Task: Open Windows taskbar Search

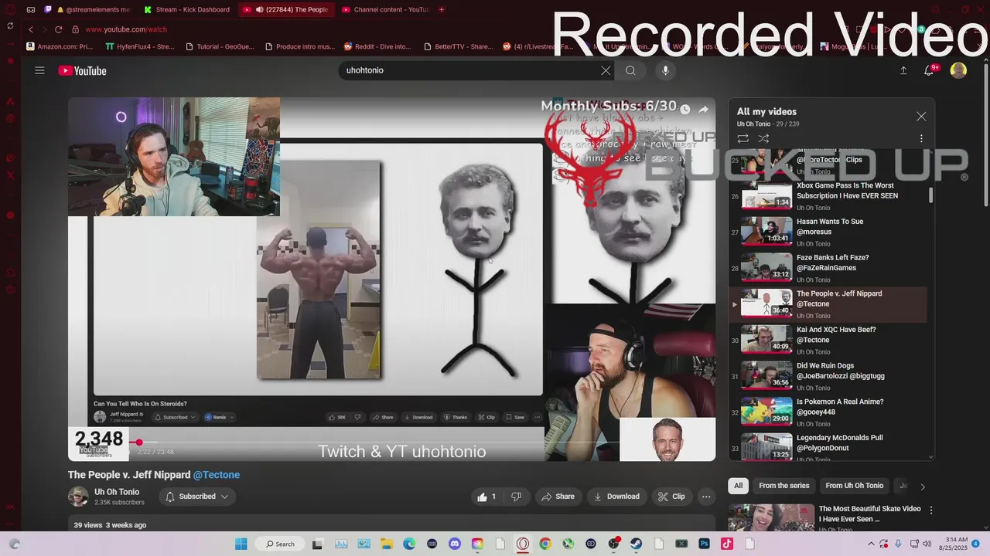Action: pyautogui.click(x=280, y=544)
